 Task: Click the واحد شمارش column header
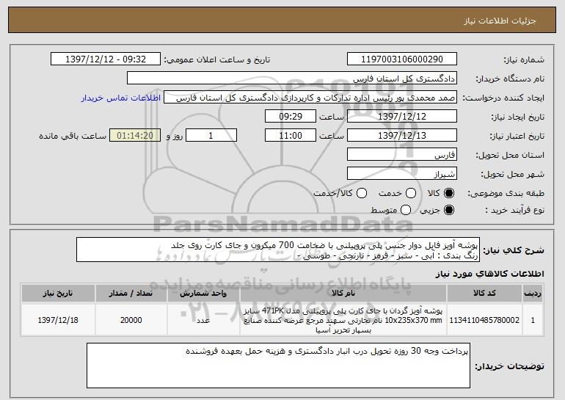pyautogui.click(x=203, y=294)
